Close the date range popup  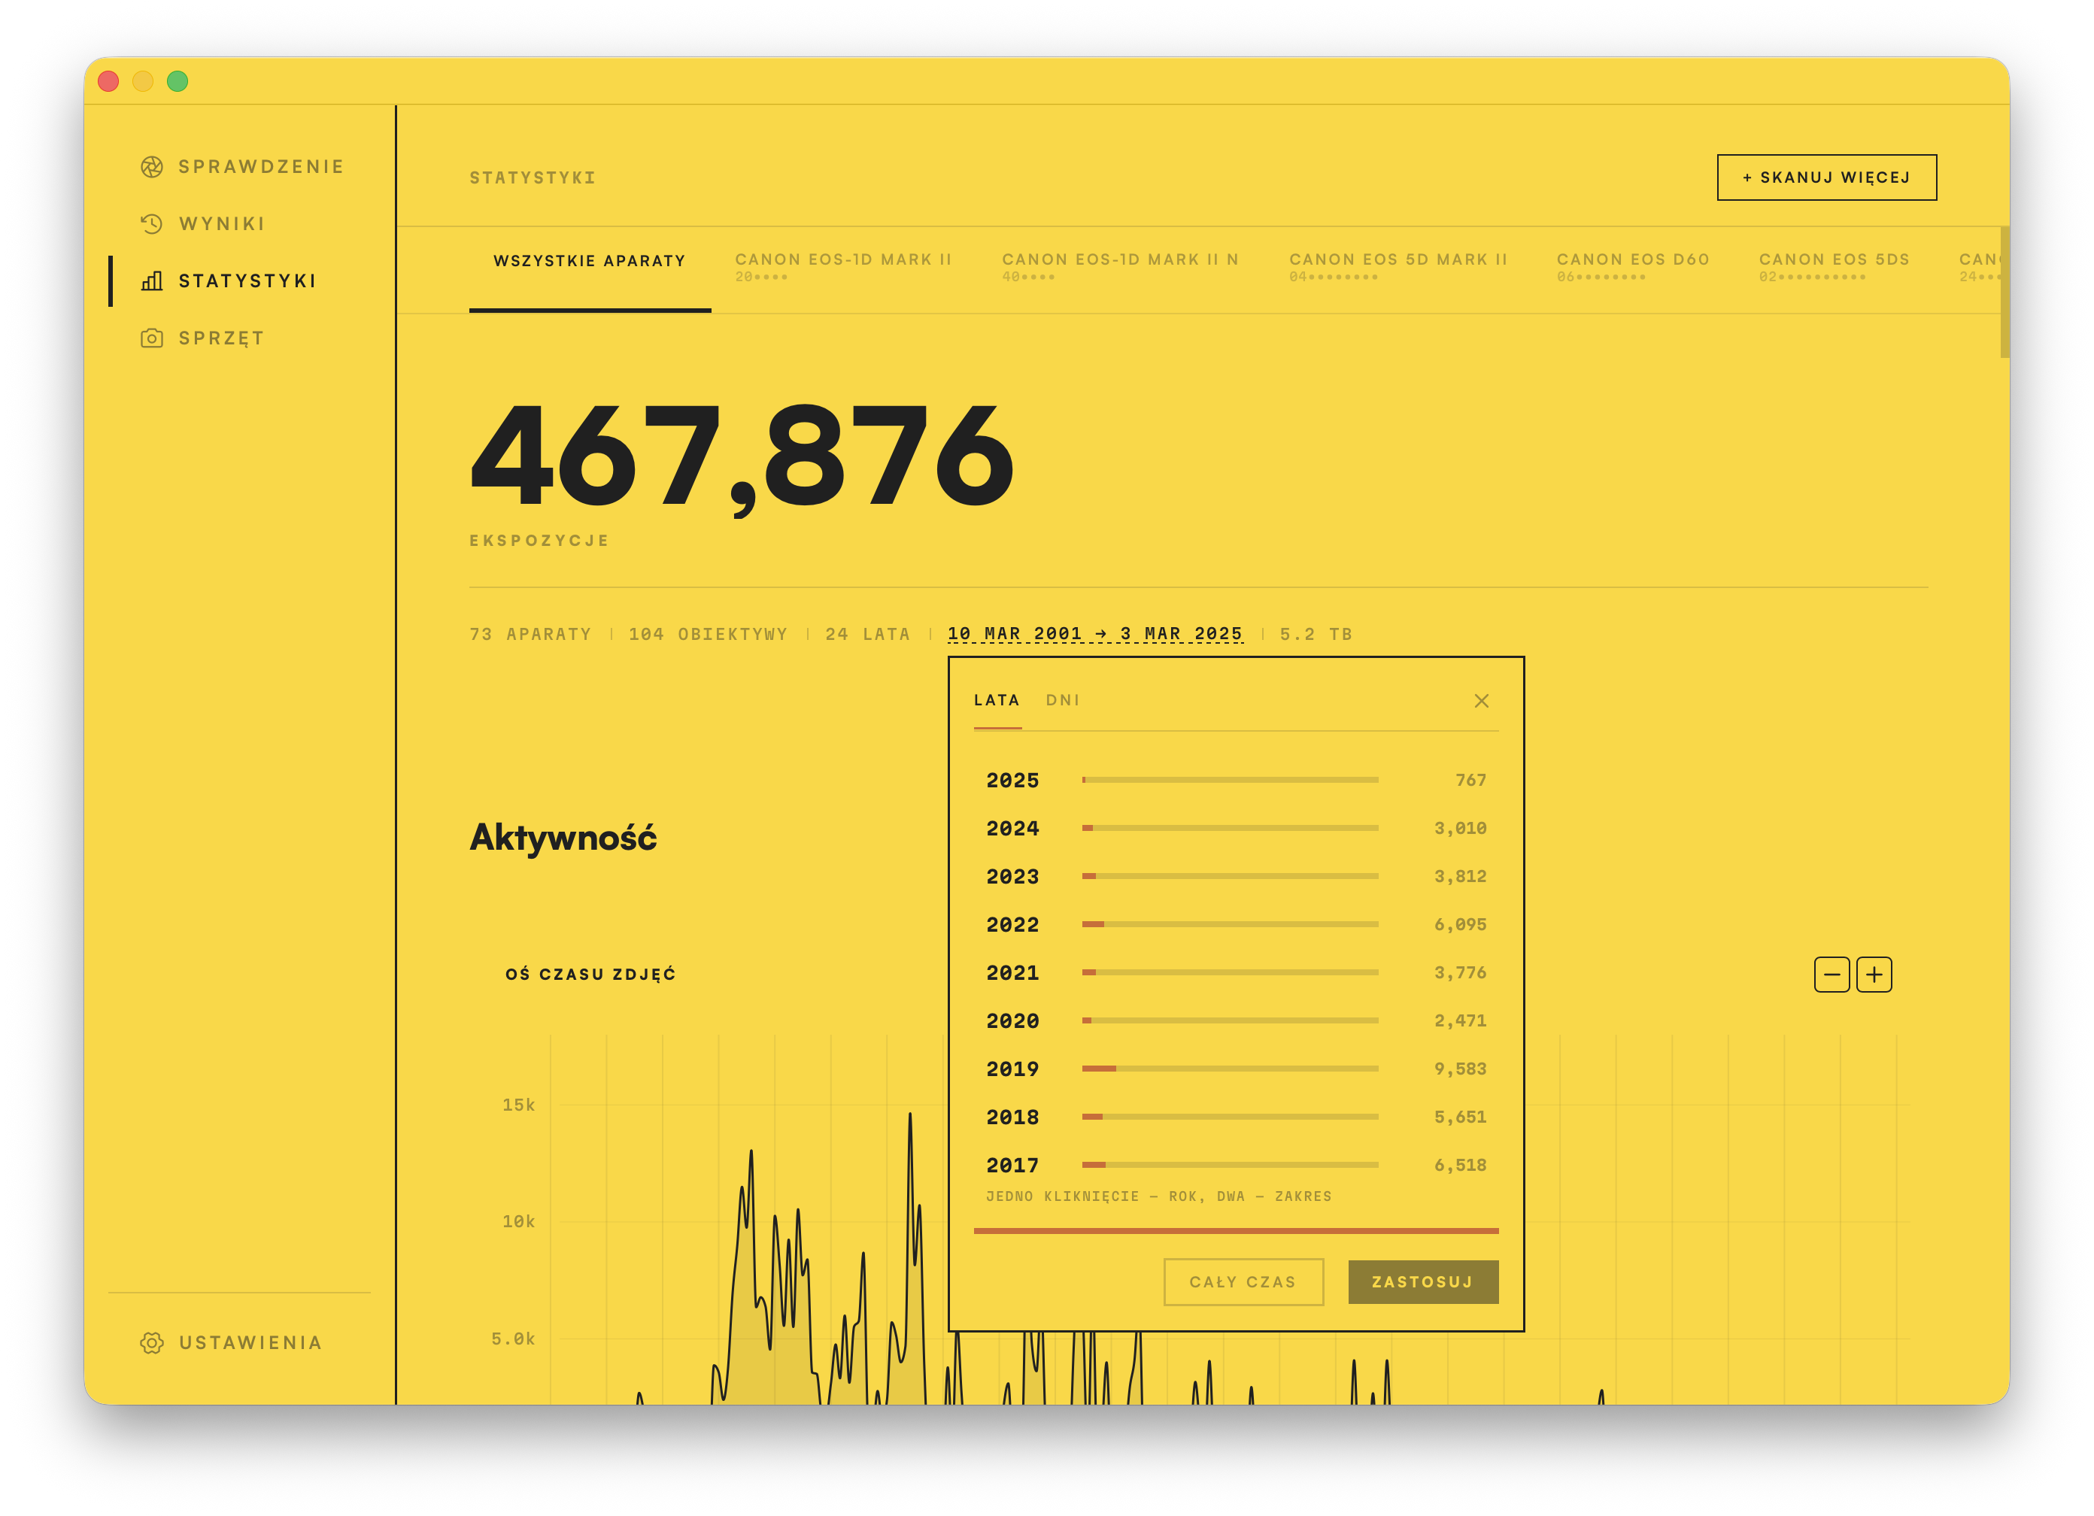(x=1481, y=701)
